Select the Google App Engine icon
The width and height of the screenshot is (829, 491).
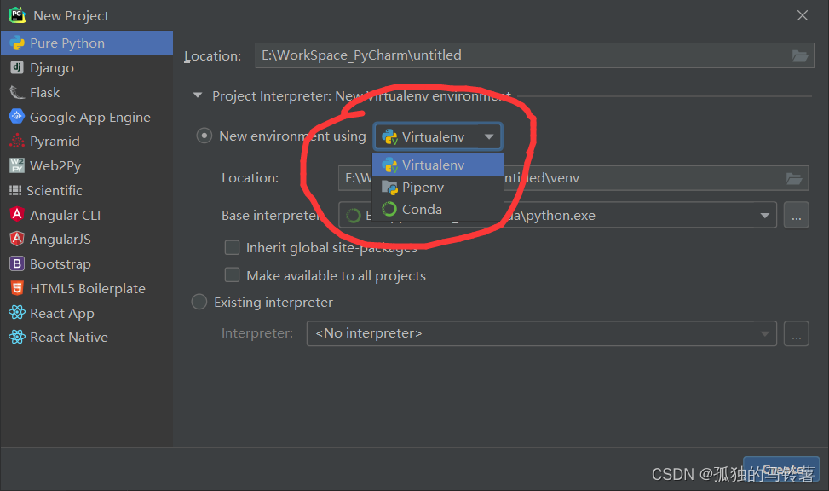point(17,117)
